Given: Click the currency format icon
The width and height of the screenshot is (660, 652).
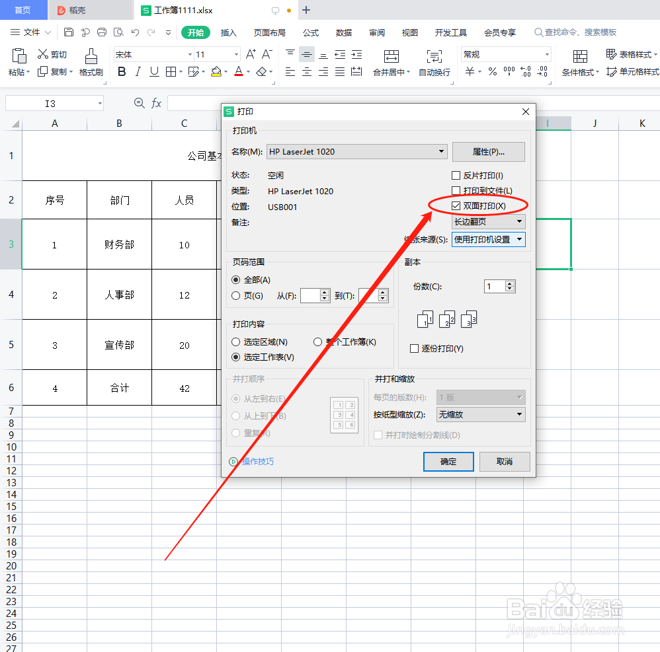Looking at the screenshot, I should pyautogui.click(x=470, y=71).
